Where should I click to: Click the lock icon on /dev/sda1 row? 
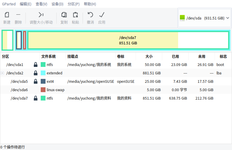(x=36, y=64)
